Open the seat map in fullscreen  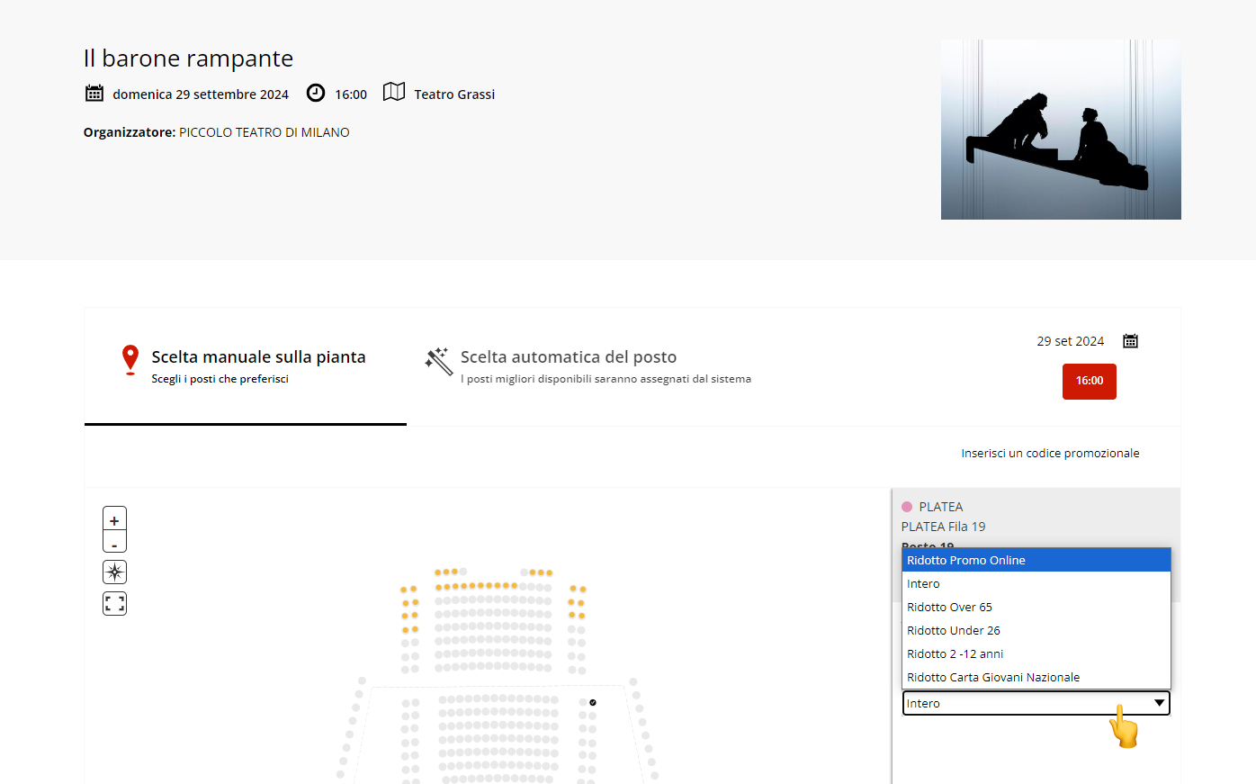[114, 603]
